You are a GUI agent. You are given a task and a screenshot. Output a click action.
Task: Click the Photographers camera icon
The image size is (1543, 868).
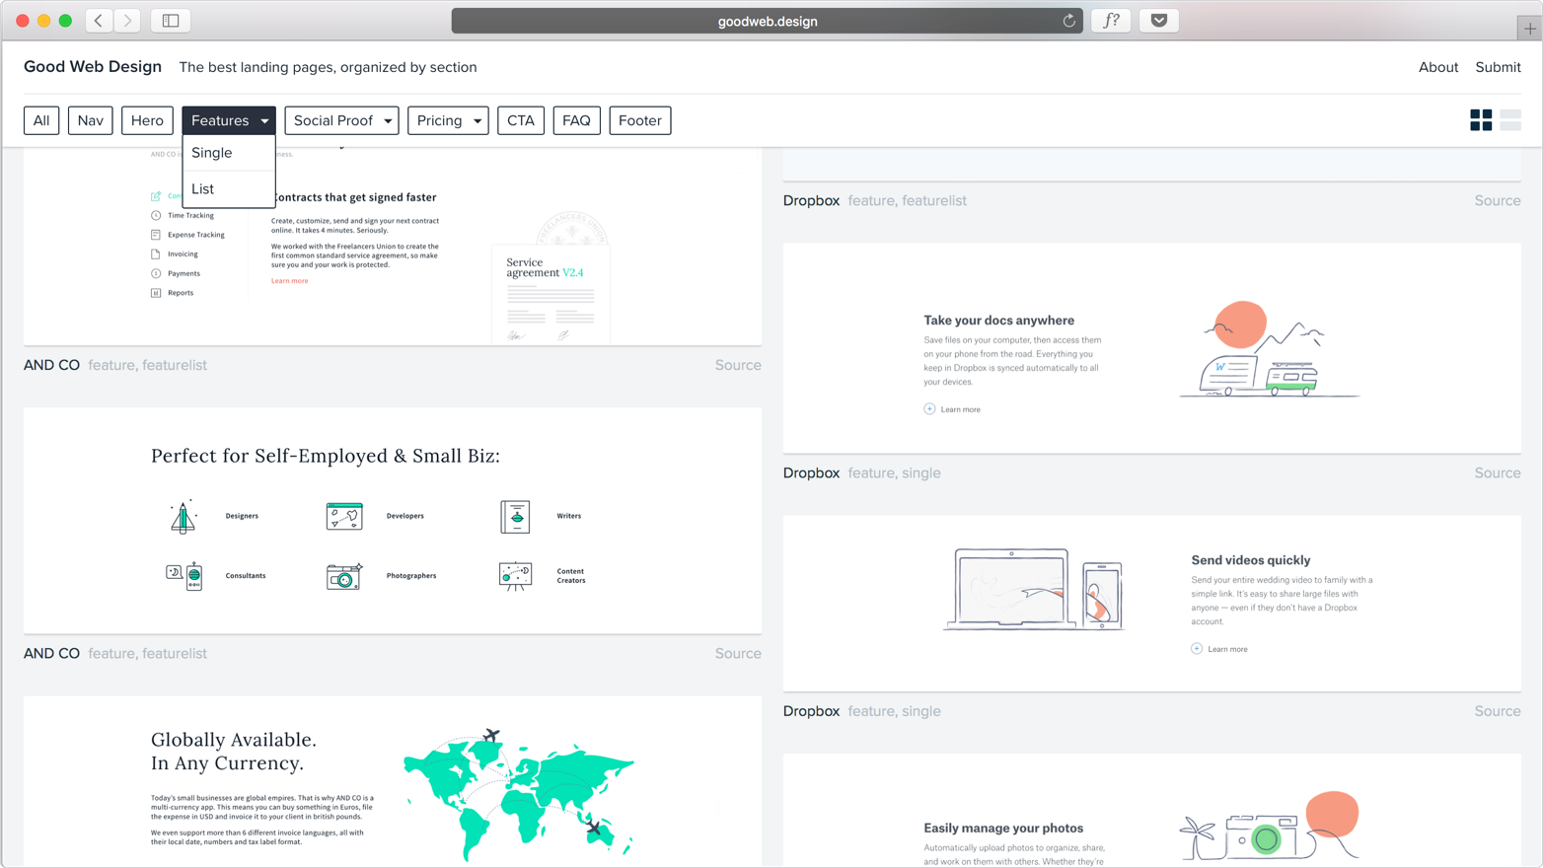click(344, 576)
